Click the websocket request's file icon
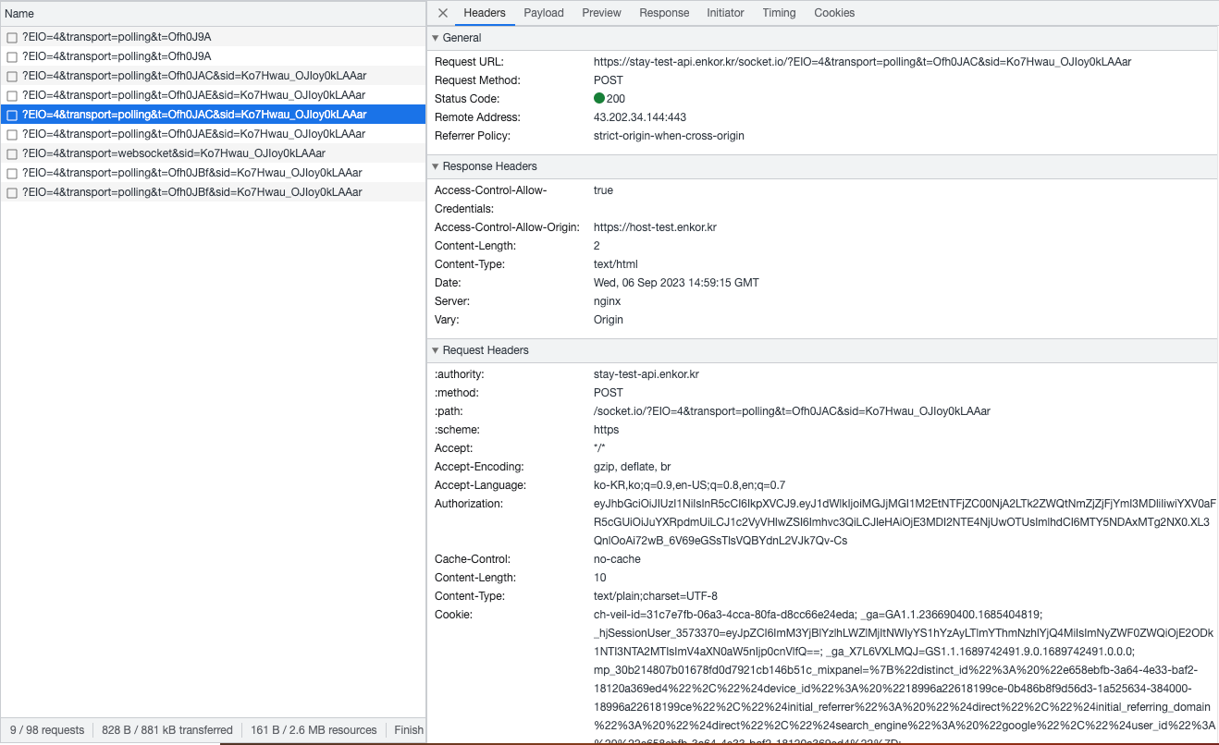The image size is (1219, 745). tap(12, 153)
